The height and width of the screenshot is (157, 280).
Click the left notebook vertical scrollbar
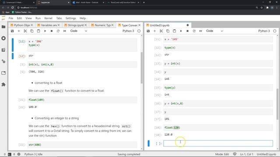142,68
